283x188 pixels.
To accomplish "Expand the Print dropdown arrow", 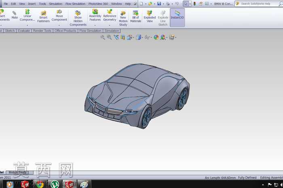I will (172, 4).
